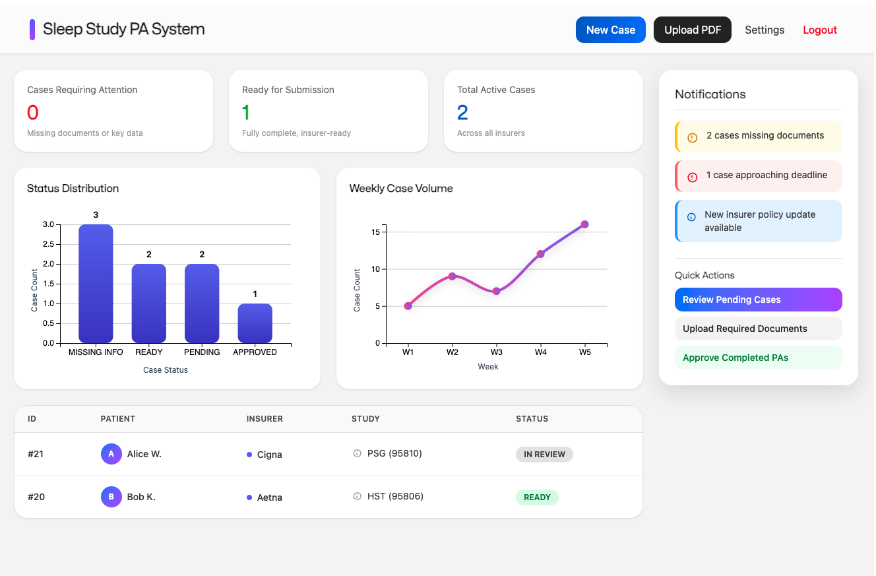Viewport: 876px width, 576px height.
Task: Click the purple logo bar beside app title
Action: point(32,30)
